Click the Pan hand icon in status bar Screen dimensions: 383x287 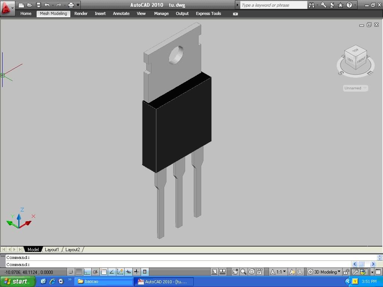[235, 272]
